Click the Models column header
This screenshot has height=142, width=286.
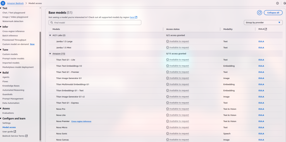(x=56, y=29)
